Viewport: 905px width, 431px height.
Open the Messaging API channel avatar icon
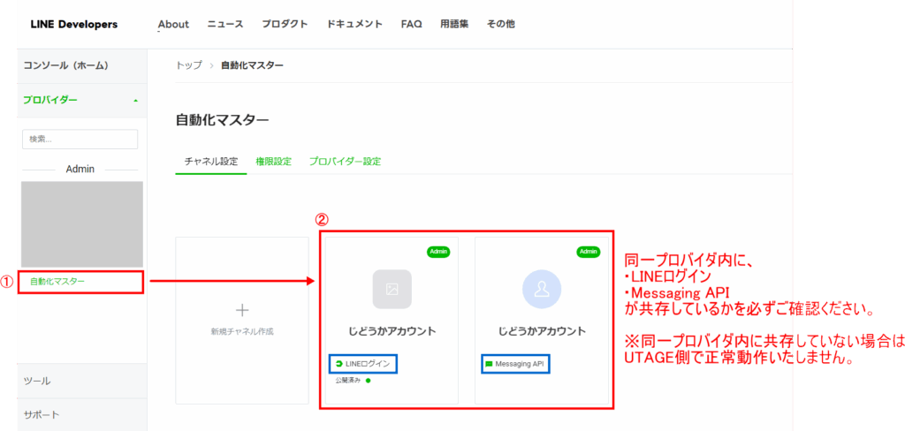click(542, 289)
